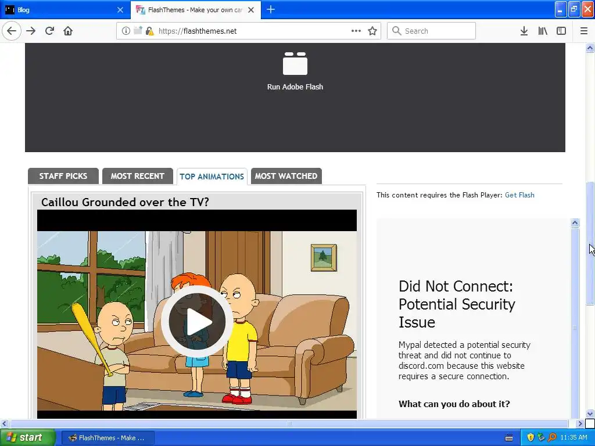Show site information icon in address bar
The image size is (595, 446).
[x=126, y=31]
